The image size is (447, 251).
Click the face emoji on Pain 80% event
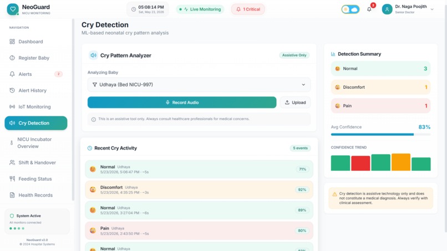pyautogui.click(x=93, y=230)
